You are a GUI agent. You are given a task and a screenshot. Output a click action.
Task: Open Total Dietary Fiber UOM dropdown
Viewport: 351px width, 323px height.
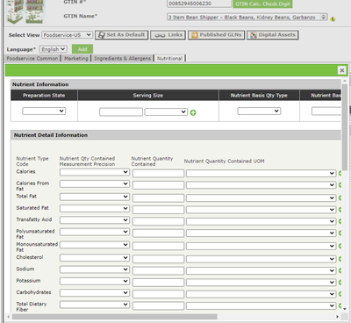[261, 306]
